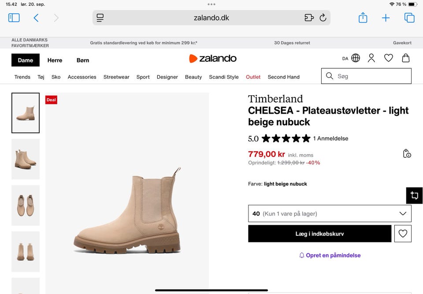Click the price tag info icon
The image size is (423, 294).
408,153
